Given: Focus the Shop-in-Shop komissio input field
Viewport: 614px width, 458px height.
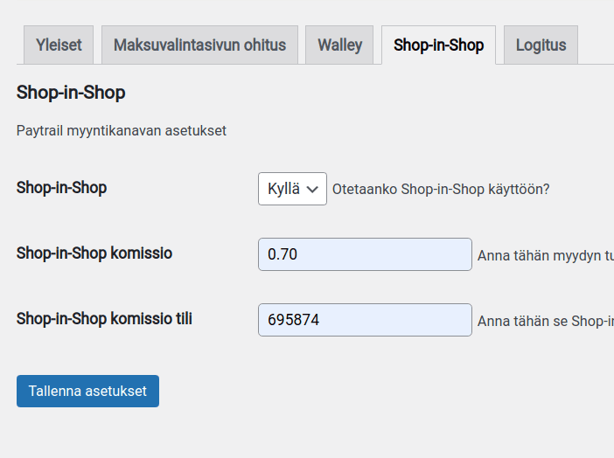Looking at the screenshot, I should coord(365,254).
